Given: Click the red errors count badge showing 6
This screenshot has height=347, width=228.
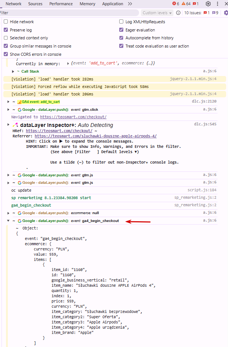Looking at the screenshot, I should [176, 4].
